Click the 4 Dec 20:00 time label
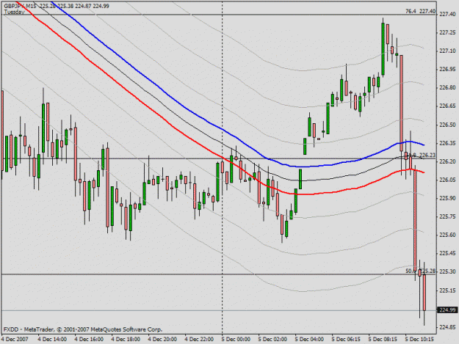The height and width of the screenshot is (344, 459). (162, 340)
